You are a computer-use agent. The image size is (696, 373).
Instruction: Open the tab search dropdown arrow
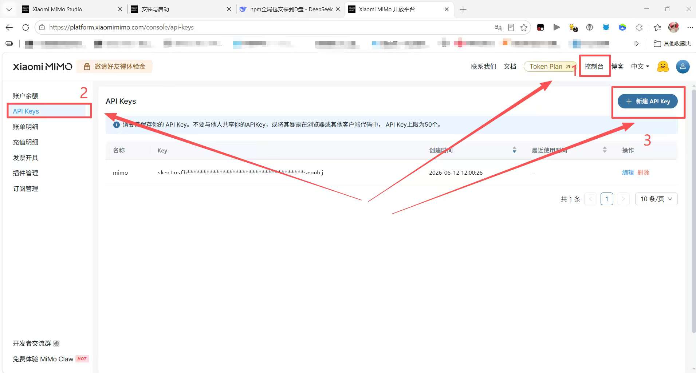click(9, 9)
